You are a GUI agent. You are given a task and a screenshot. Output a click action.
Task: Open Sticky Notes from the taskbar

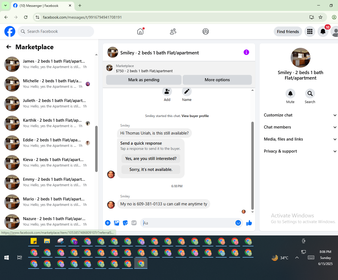[x=34, y=241]
